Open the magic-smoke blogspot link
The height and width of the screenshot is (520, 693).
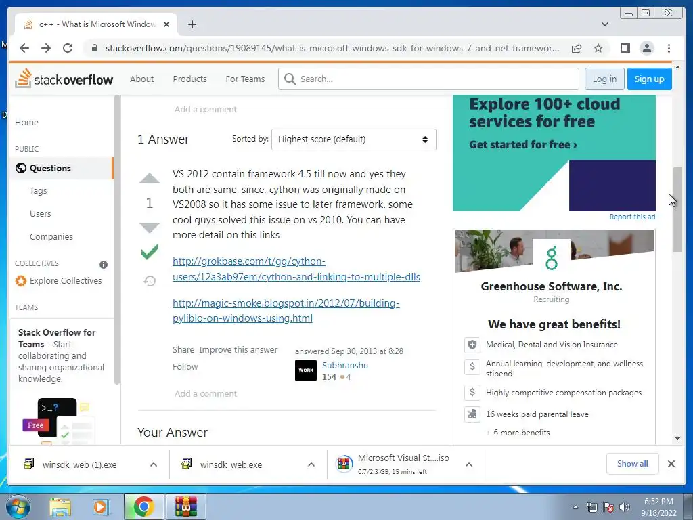pos(286,310)
